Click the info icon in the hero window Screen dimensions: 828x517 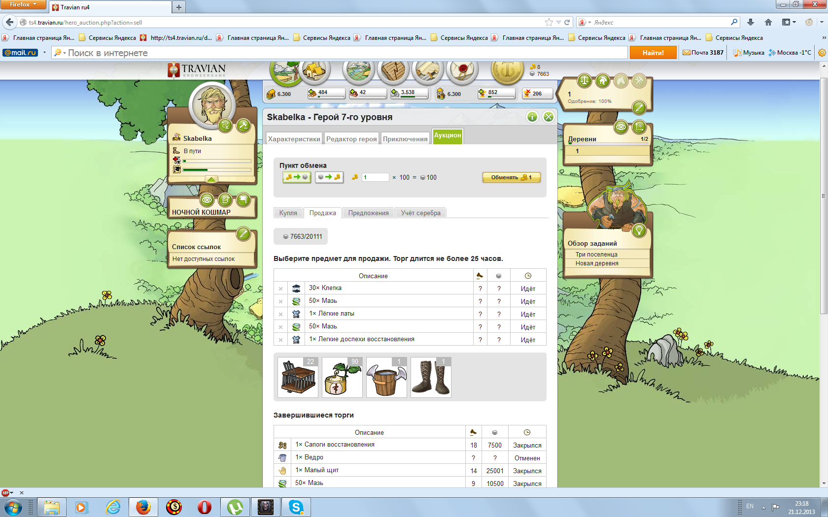click(532, 117)
